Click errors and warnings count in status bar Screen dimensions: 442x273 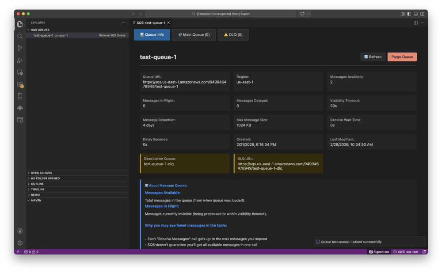[x=31, y=252]
